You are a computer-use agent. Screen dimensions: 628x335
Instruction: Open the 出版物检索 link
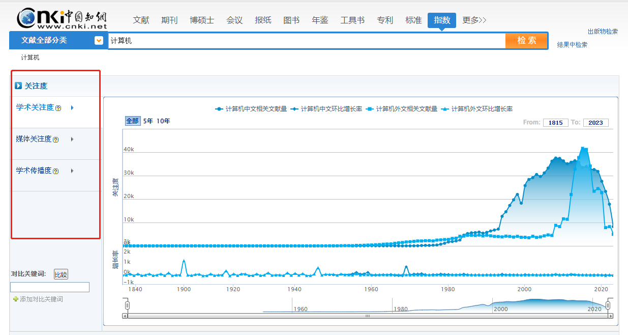click(x=603, y=32)
